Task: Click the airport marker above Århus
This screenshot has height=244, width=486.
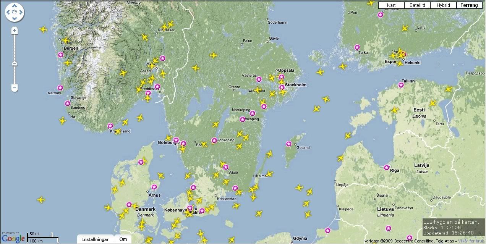Action: pyautogui.click(x=154, y=187)
